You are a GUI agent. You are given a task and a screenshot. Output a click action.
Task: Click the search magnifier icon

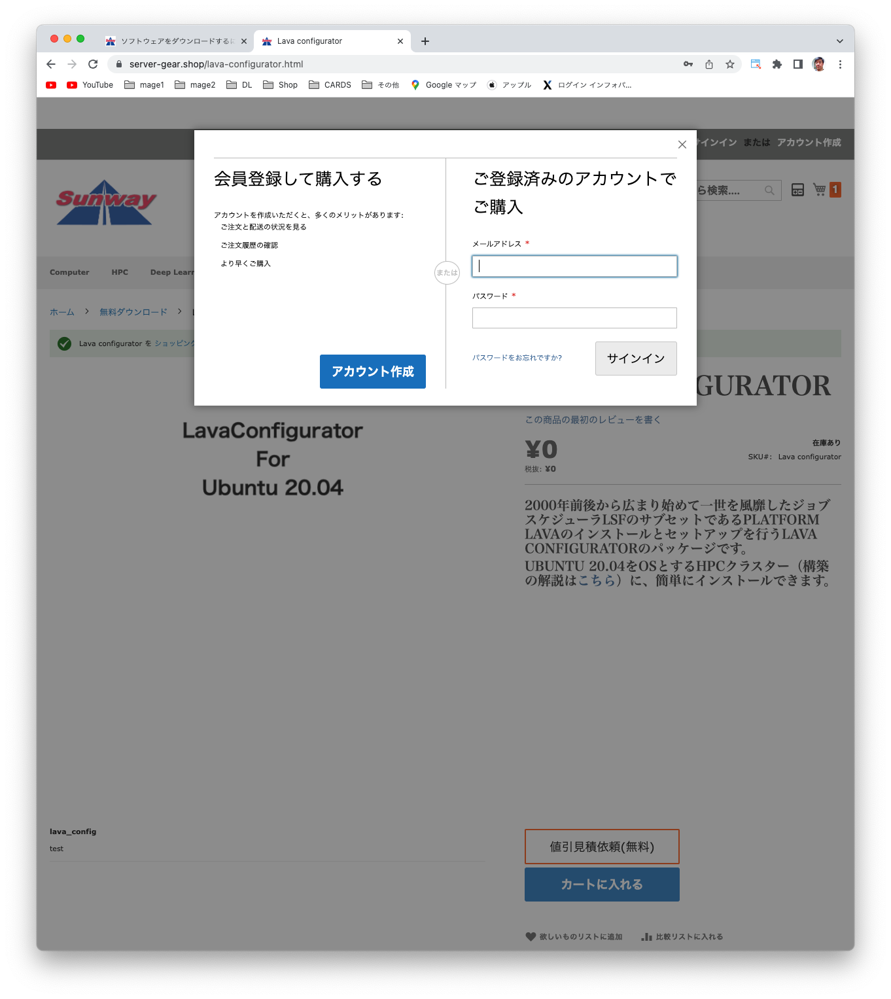tap(769, 190)
